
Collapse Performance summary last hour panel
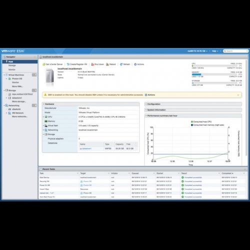click(x=146, y=116)
